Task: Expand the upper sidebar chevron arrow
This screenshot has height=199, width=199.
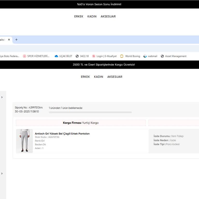Action: coord(2,97)
